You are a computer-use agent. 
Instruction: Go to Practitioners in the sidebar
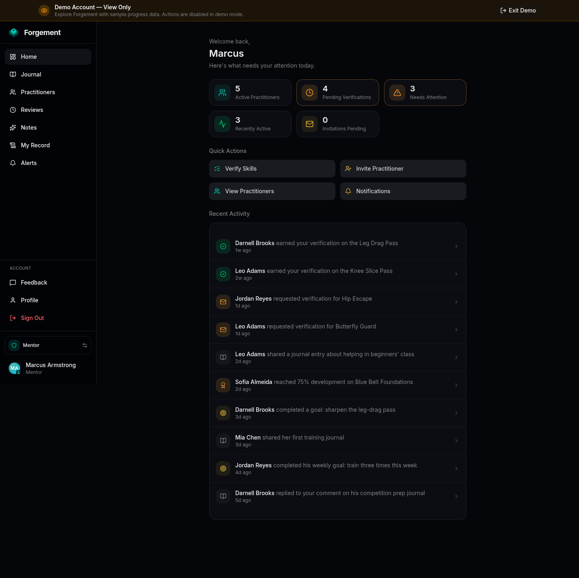48,92
